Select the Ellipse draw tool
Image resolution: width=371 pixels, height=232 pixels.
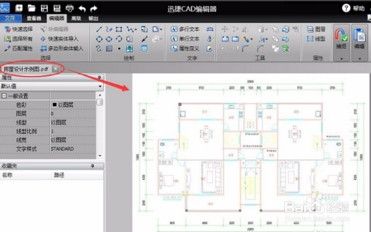tap(109, 39)
